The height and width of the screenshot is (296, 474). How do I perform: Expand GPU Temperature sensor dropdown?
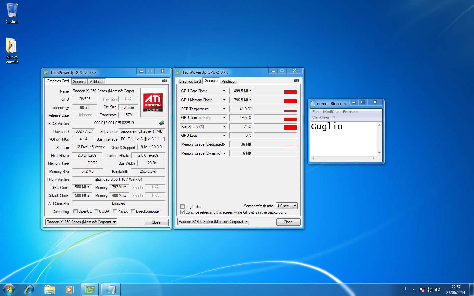click(x=224, y=118)
